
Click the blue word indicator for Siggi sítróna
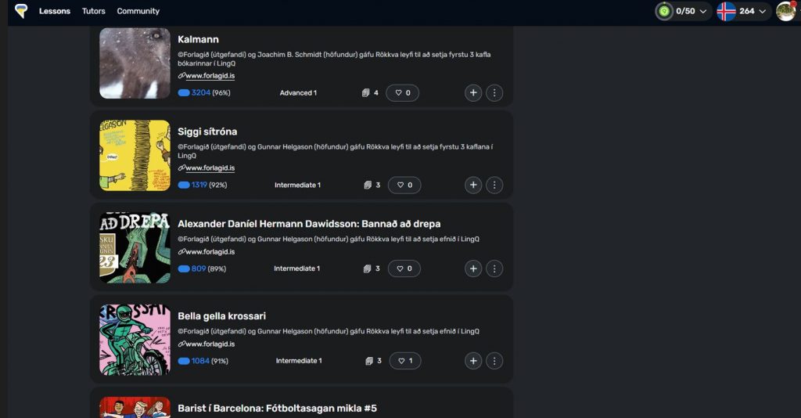[183, 185]
